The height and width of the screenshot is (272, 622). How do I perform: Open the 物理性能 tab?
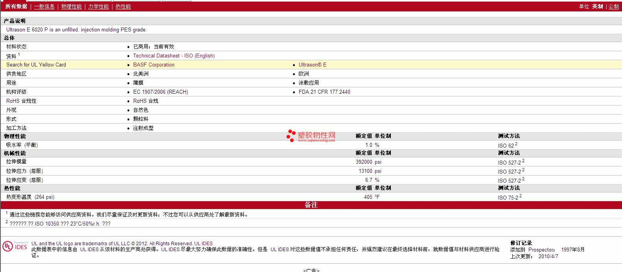click(71, 7)
